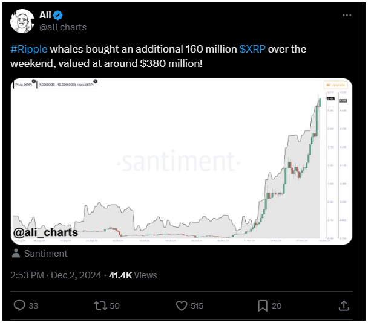
Task: Click the blue verified badge next to Ali
Action: coord(57,16)
